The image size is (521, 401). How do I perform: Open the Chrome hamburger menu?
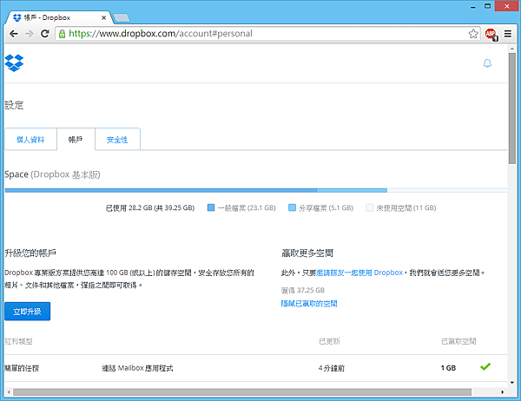[508, 34]
